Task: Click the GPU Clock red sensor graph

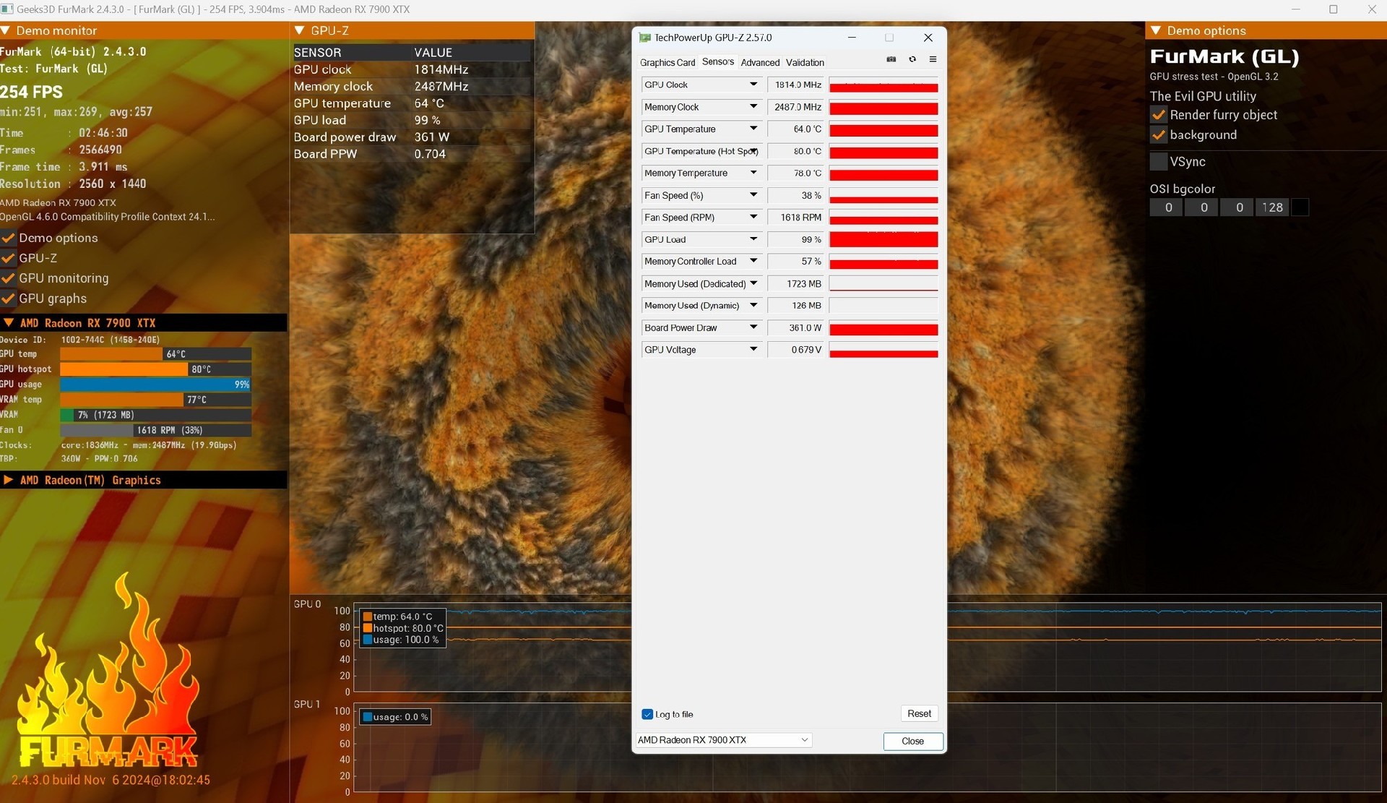Action: [x=883, y=85]
